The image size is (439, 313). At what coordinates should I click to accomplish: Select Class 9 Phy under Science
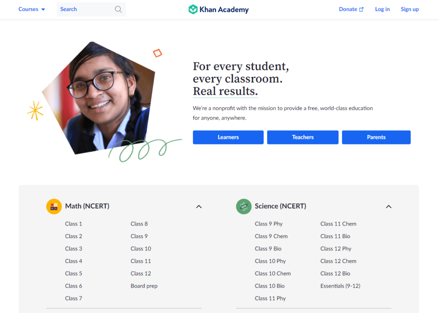268,224
